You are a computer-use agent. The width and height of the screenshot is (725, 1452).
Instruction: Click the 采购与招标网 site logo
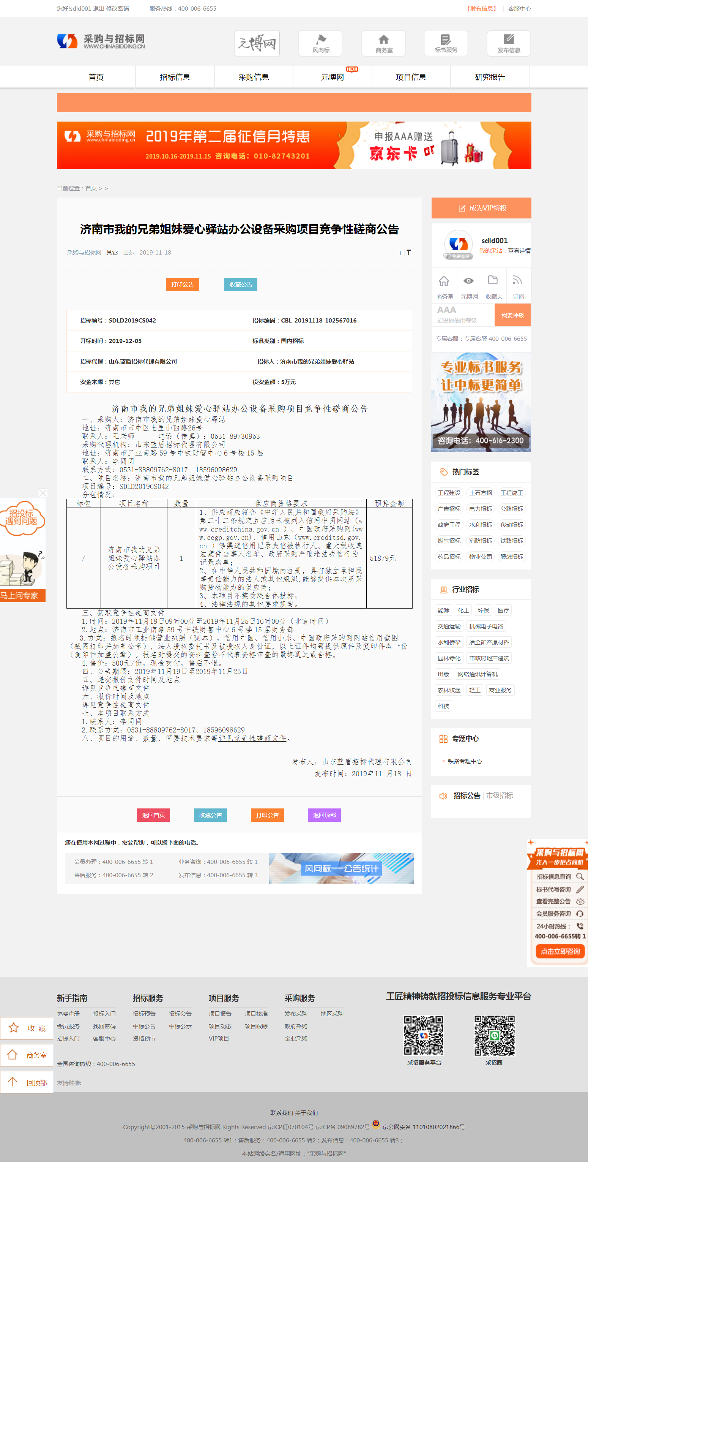point(101,41)
